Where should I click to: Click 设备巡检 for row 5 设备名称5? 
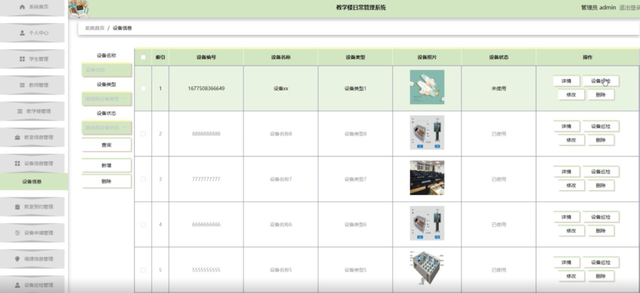(601, 262)
